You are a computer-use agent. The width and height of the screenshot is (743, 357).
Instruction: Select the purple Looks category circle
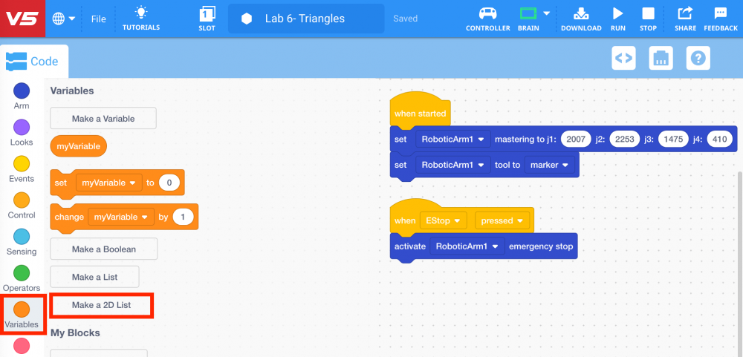click(x=22, y=127)
